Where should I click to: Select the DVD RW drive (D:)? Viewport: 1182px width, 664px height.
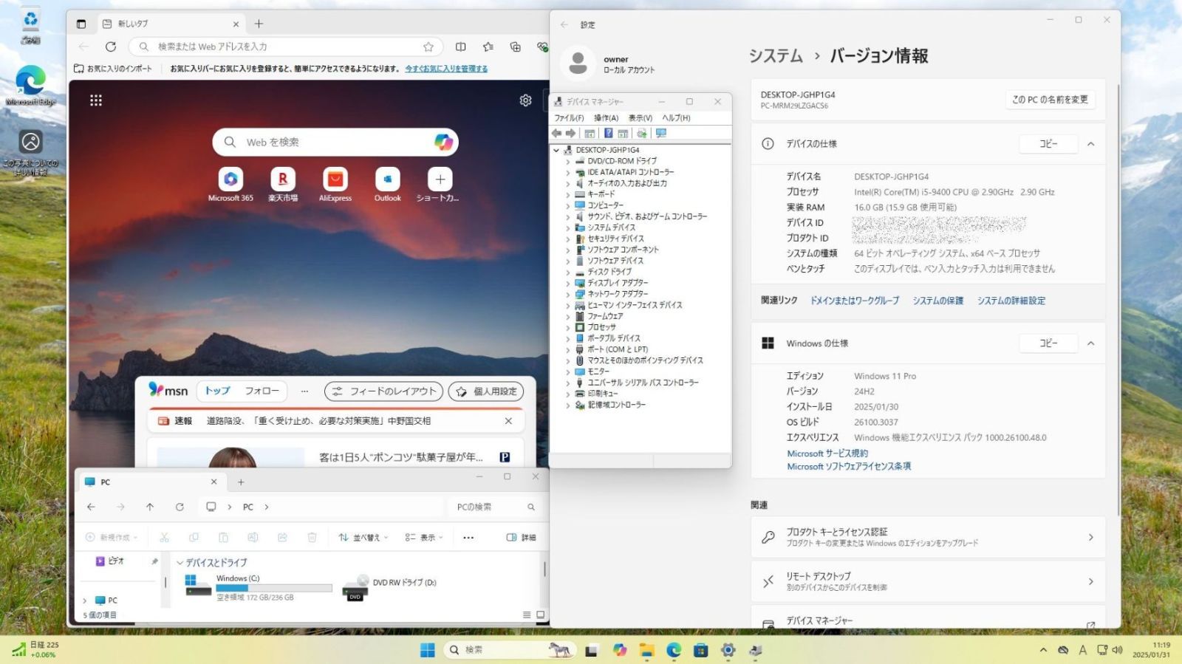click(390, 588)
